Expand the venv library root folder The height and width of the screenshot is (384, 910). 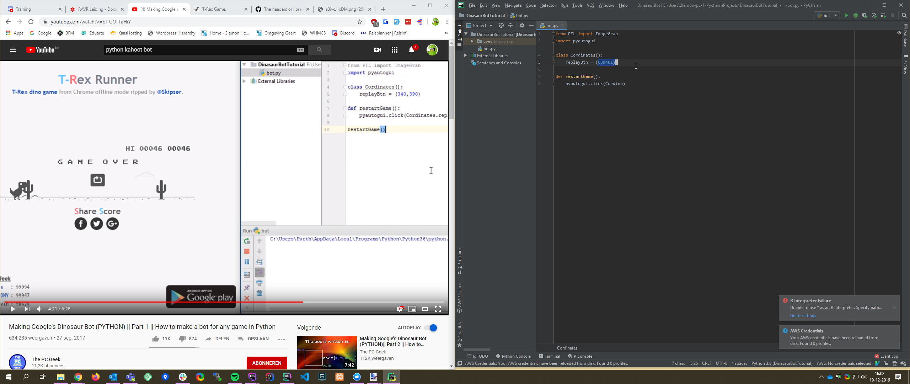pyautogui.click(x=472, y=41)
